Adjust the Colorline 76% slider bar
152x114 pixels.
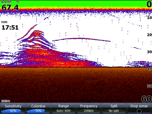click(38, 111)
